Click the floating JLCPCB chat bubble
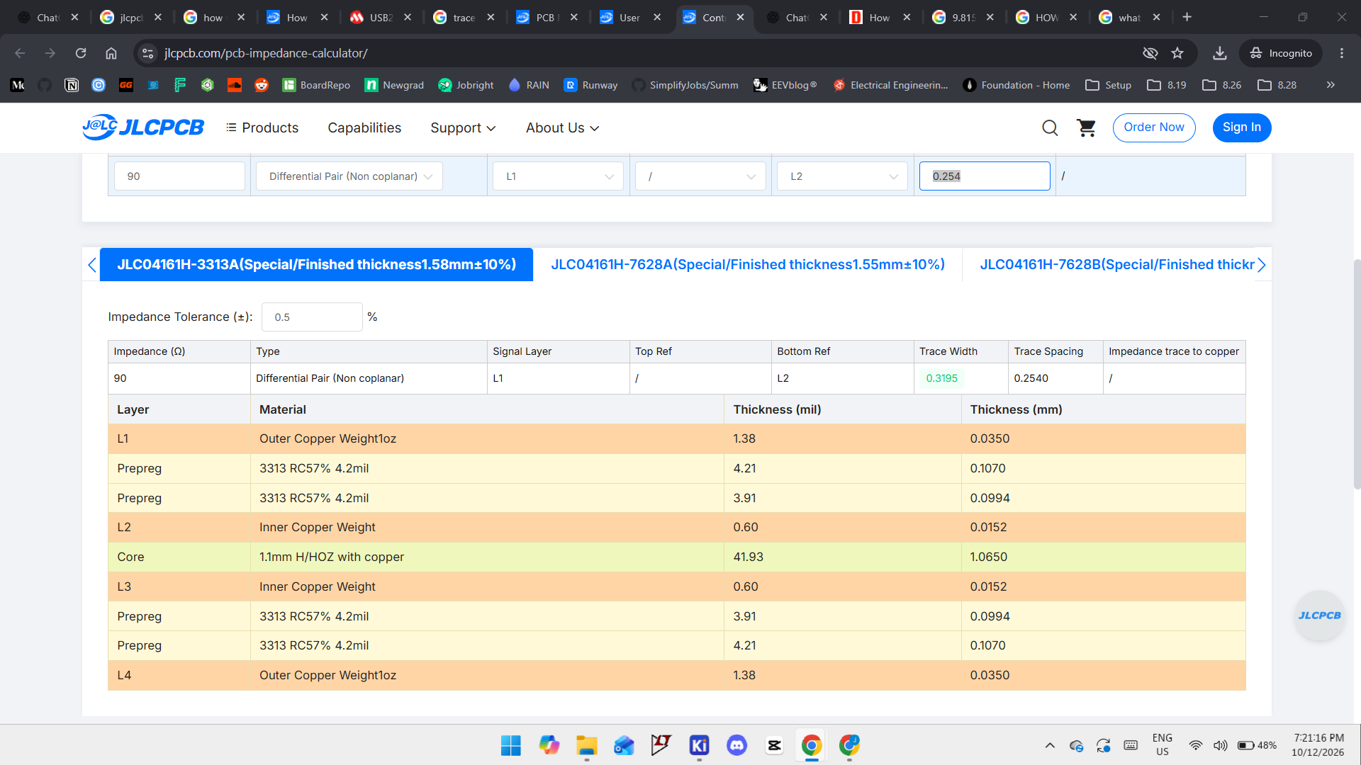The height and width of the screenshot is (765, 1361). (x=1319, y=616)
